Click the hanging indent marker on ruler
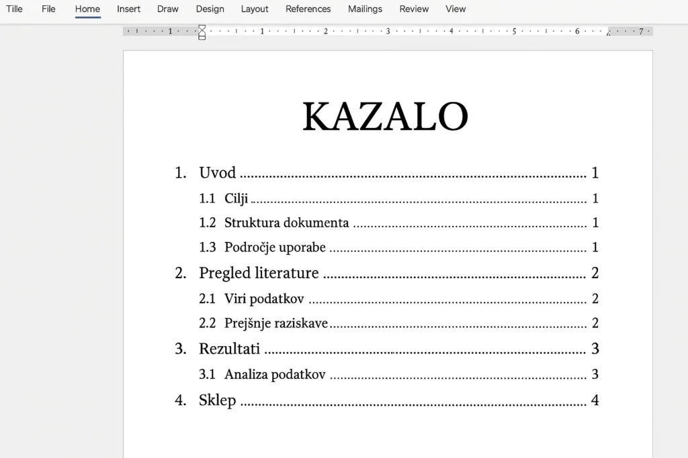Image resolution: width=688 pixels, height=458 pixels. click(201, 35)
